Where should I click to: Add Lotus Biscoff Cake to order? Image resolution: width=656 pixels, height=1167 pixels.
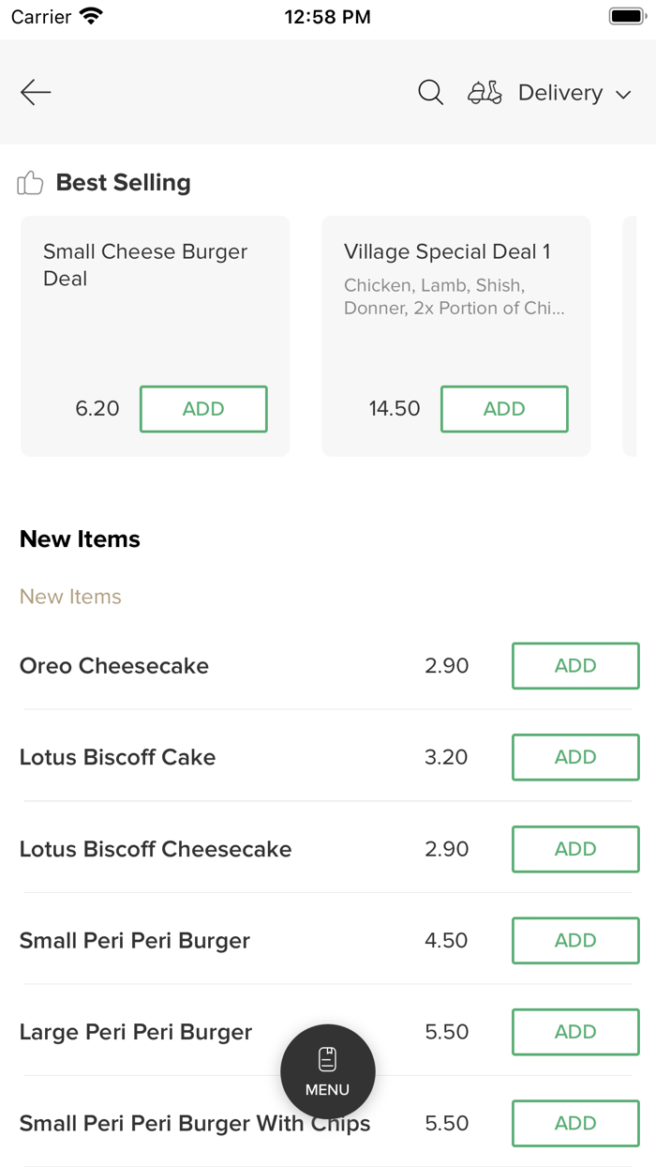click(x=574, y=757)
